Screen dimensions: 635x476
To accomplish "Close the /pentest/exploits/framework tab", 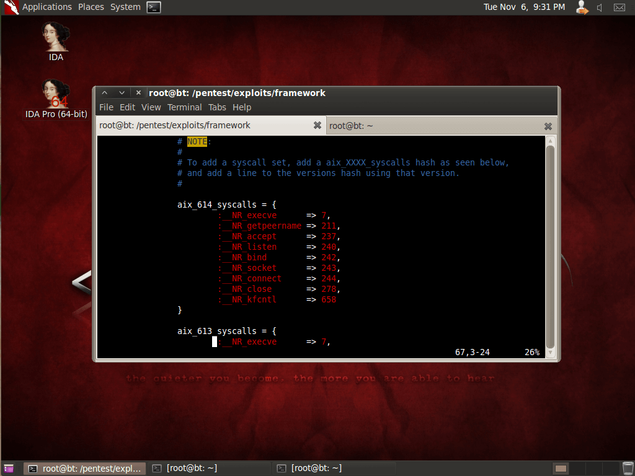I will point(317,126).
